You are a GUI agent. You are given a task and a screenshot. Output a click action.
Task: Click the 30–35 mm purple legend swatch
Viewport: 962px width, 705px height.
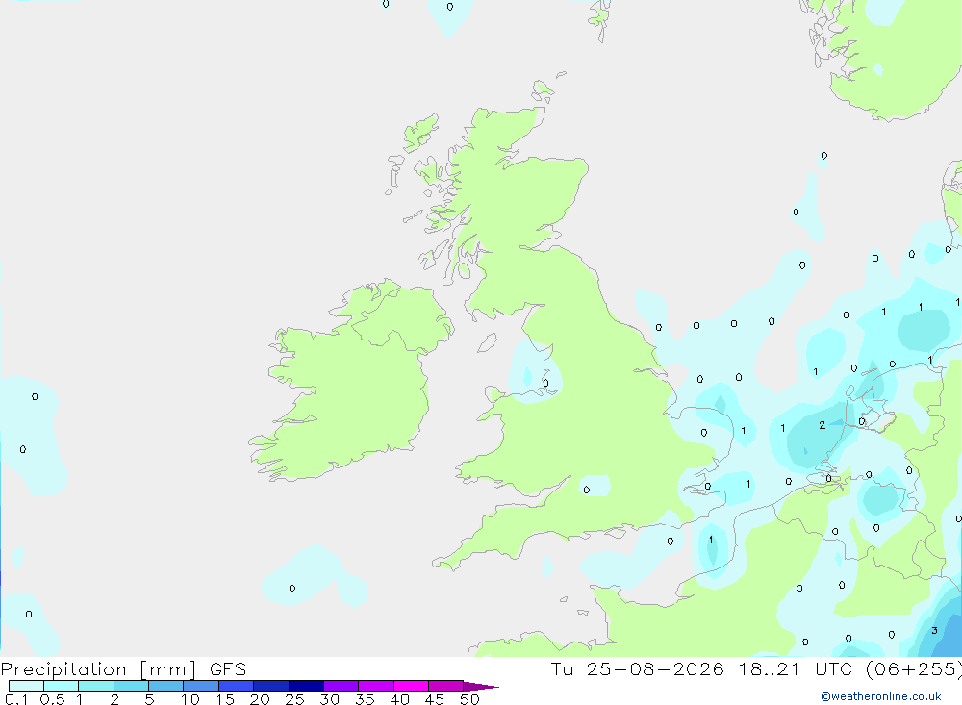[x=341, y=686]
